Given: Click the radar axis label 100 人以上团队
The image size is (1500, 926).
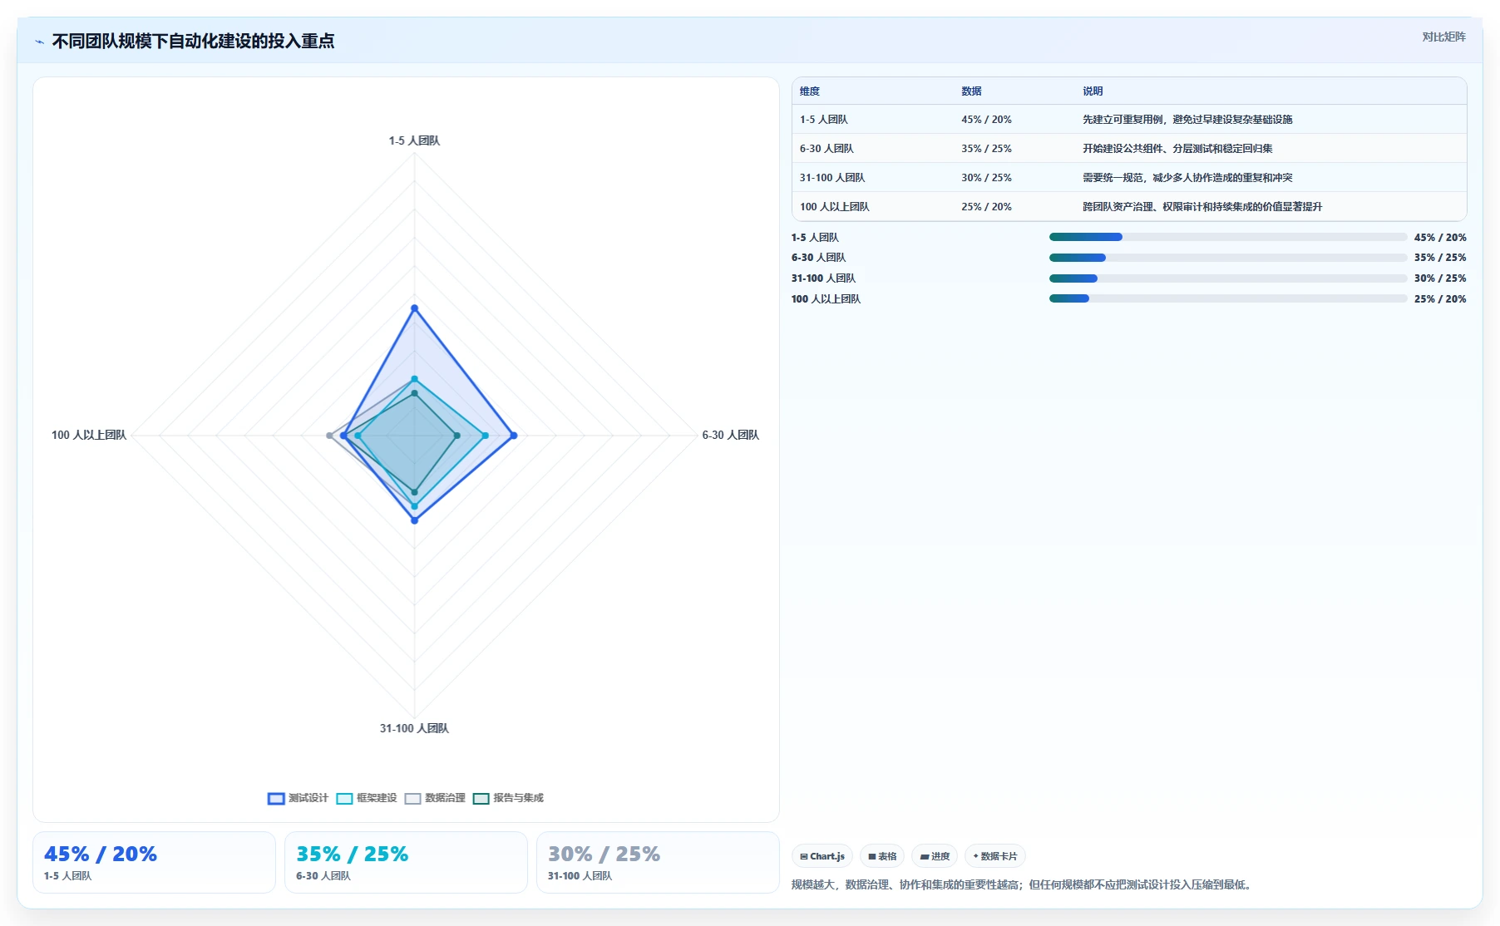Looking at the screenshot, I should (89, 436).
